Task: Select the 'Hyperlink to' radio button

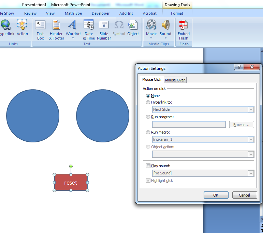Action: tap(148, 102)
